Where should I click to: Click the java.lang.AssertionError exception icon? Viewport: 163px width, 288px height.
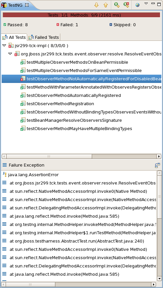click(5, 175)
